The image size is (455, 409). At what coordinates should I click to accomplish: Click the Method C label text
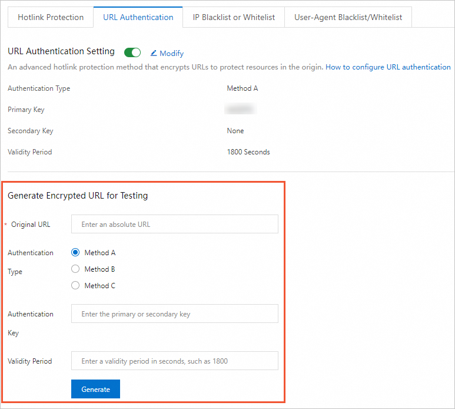coord(100,286)
